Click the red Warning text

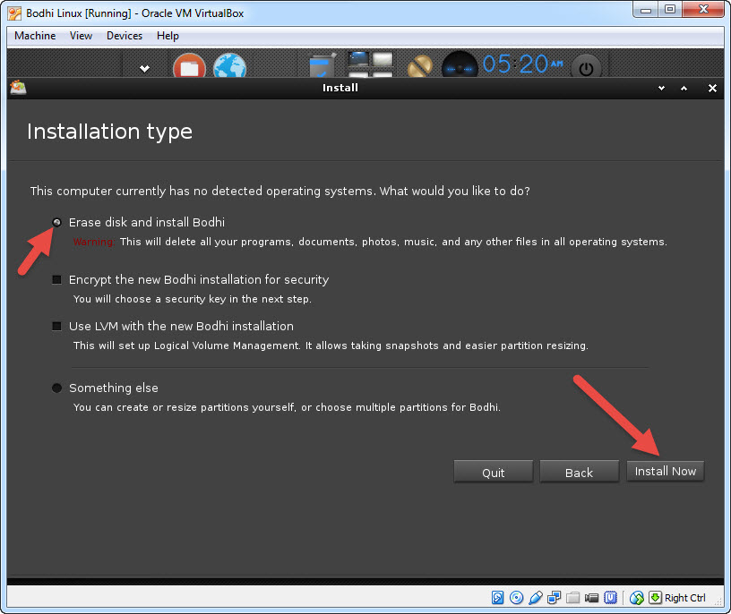coord(93,242)
